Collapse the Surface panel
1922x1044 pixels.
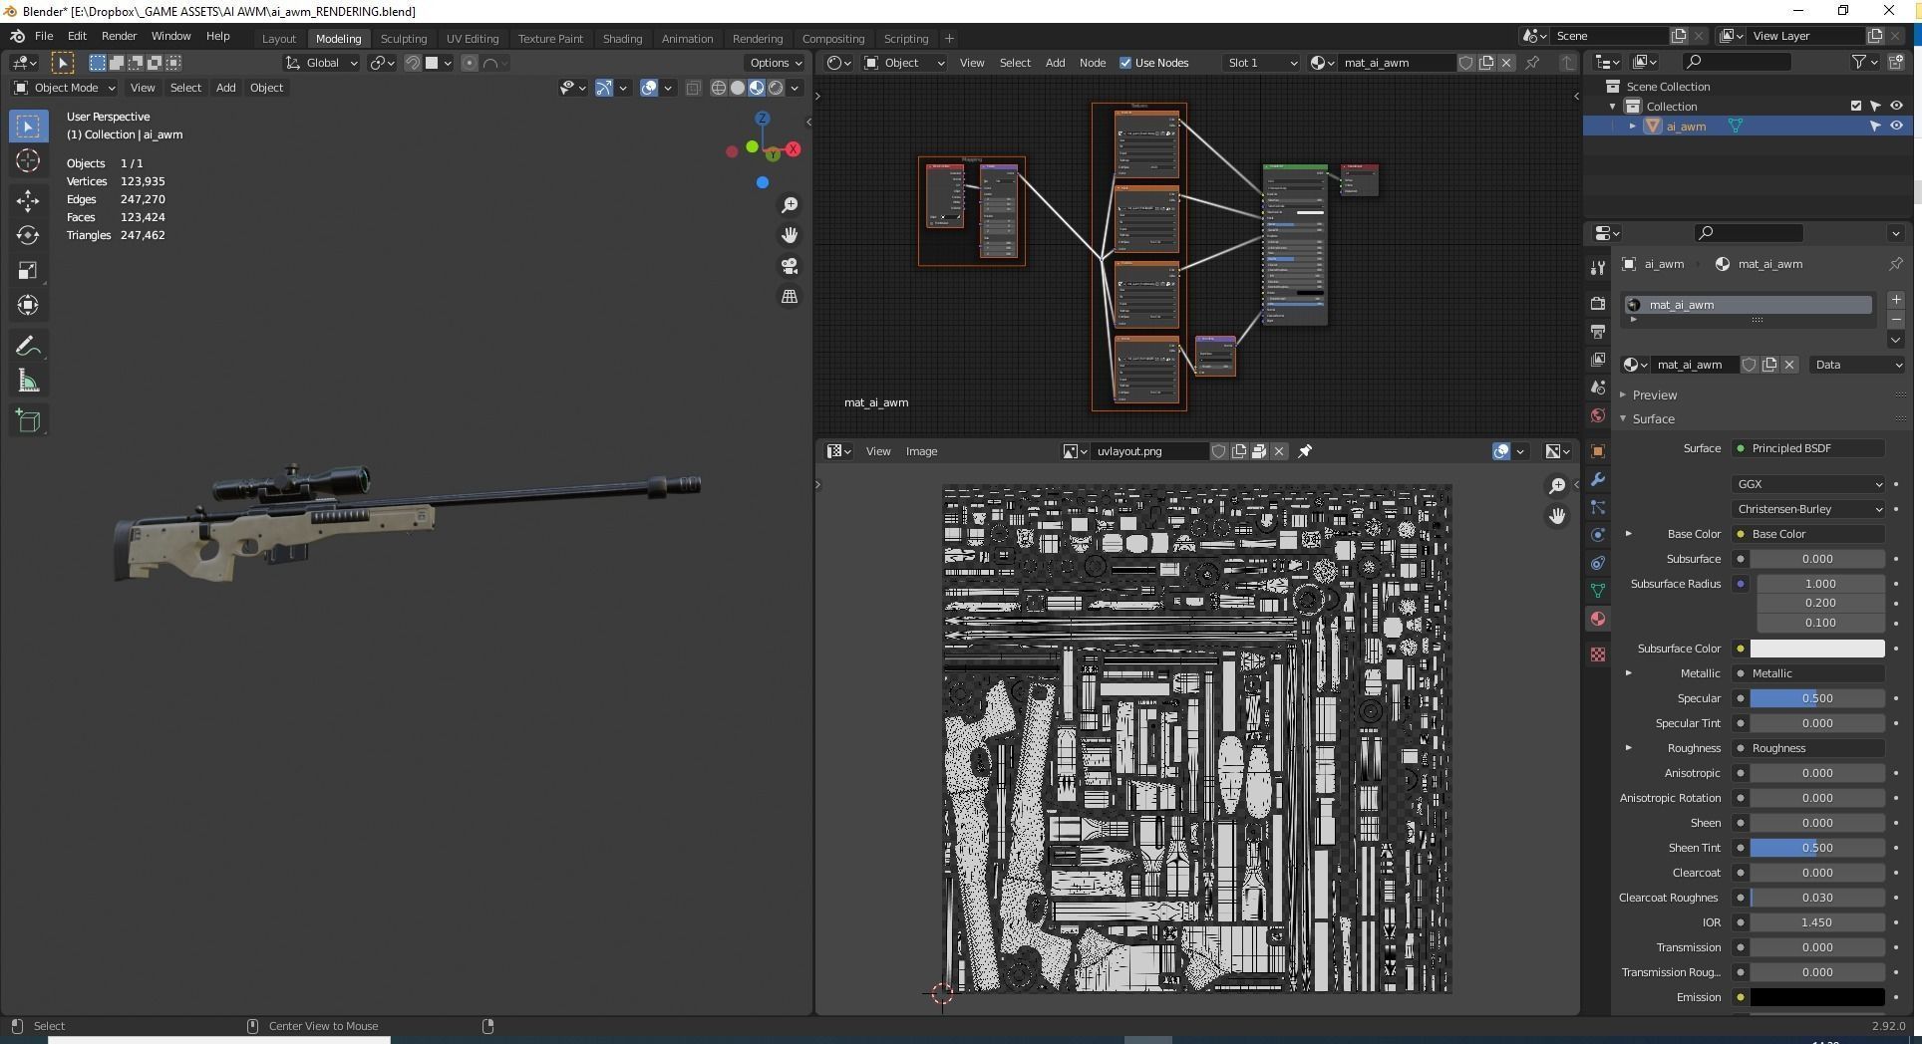pyautogui.click(x=1654, y=418)
